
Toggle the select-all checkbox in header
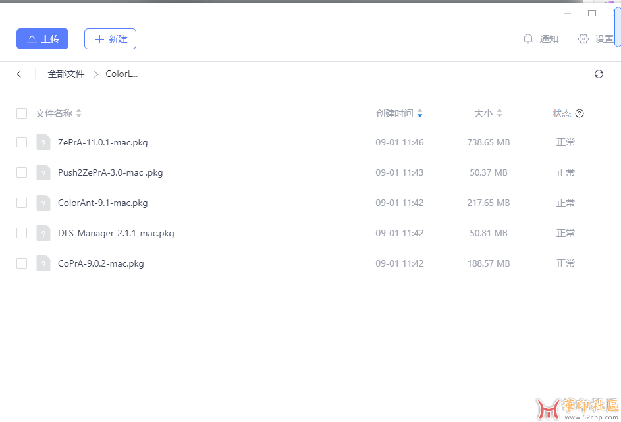click(22, 113)
